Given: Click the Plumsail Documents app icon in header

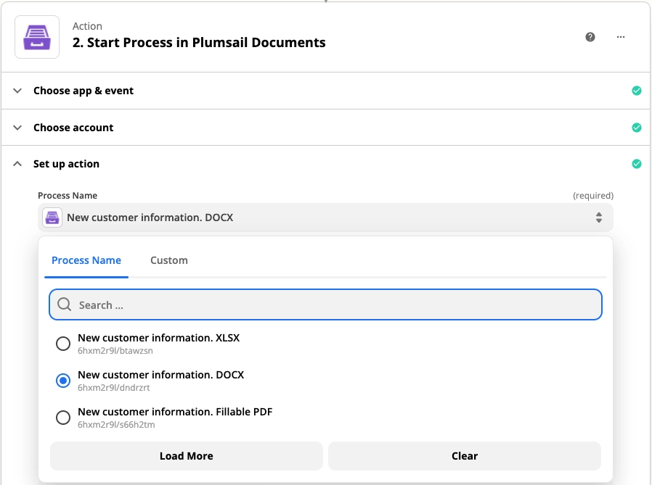Looking at the screenshot, I should click(x=37, y=37).
